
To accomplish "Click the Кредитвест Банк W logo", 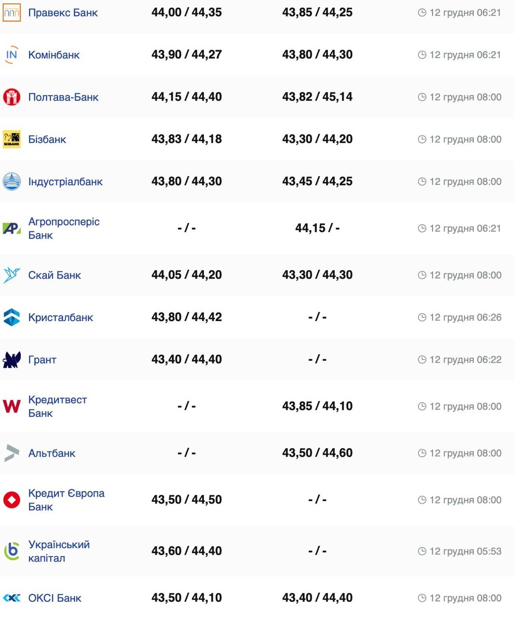I will pos(12,407).
